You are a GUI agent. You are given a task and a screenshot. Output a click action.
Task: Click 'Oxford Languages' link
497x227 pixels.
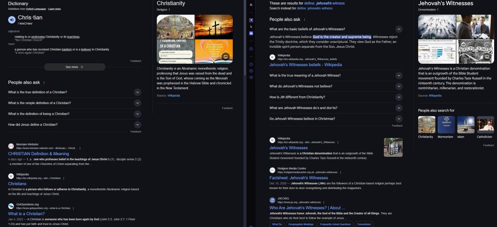tap(37, 9)
